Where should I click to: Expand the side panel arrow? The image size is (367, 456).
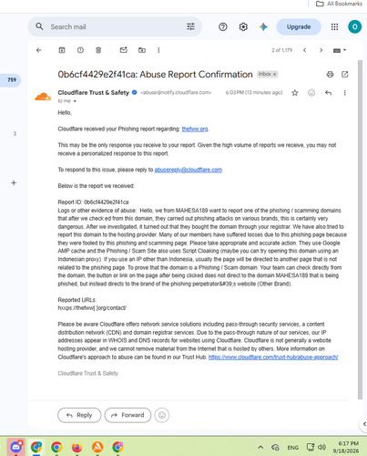[x=364, y=424]
